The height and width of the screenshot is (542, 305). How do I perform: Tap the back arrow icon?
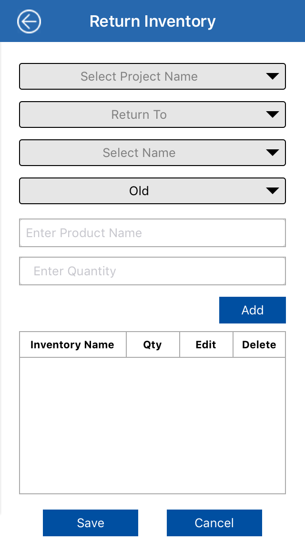pos(29,21)
